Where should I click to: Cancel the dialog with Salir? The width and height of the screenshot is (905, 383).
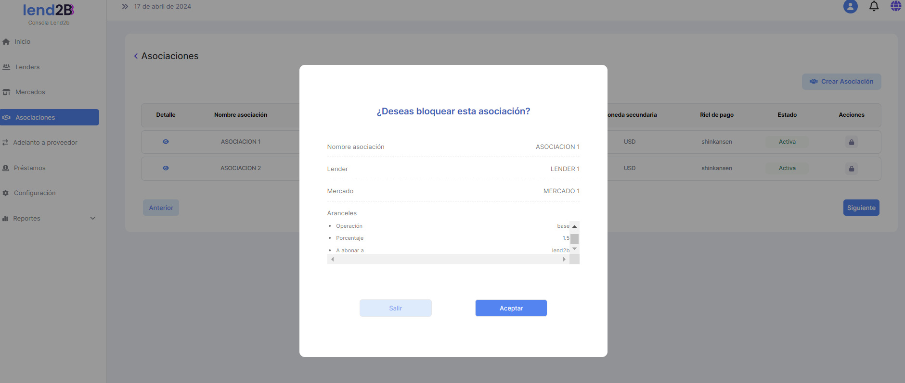[395, 308]
